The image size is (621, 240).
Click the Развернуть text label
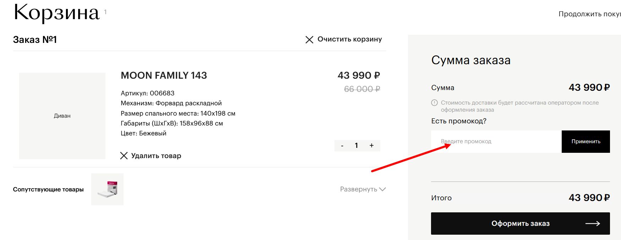coord(359,189)
